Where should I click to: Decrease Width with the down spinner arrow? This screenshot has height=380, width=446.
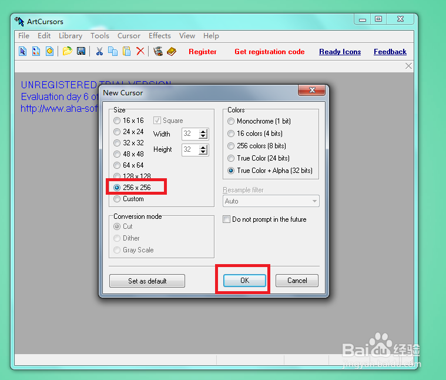(x=203, y=136)
